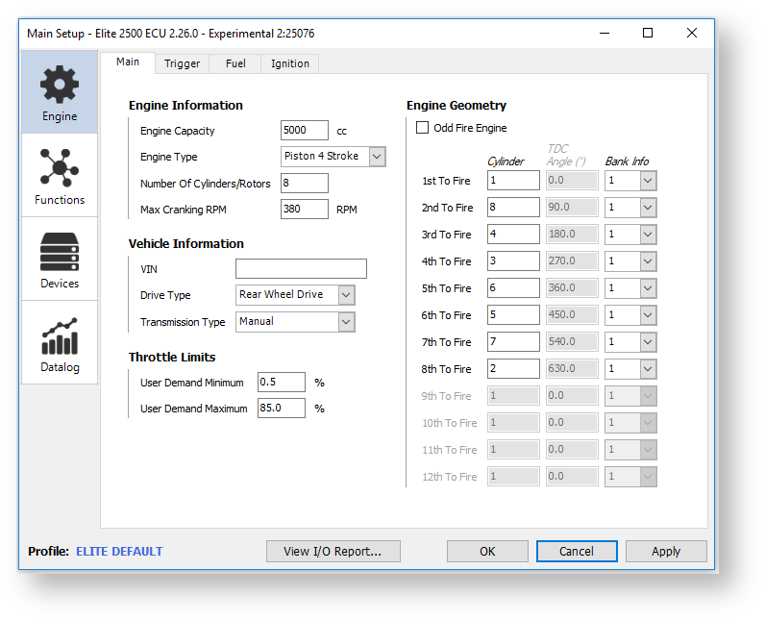The width and height of the screenshot is (765, 620).
Task: Open Bank Info dropdown for 7th To Fire
Action: coord(630,342)
